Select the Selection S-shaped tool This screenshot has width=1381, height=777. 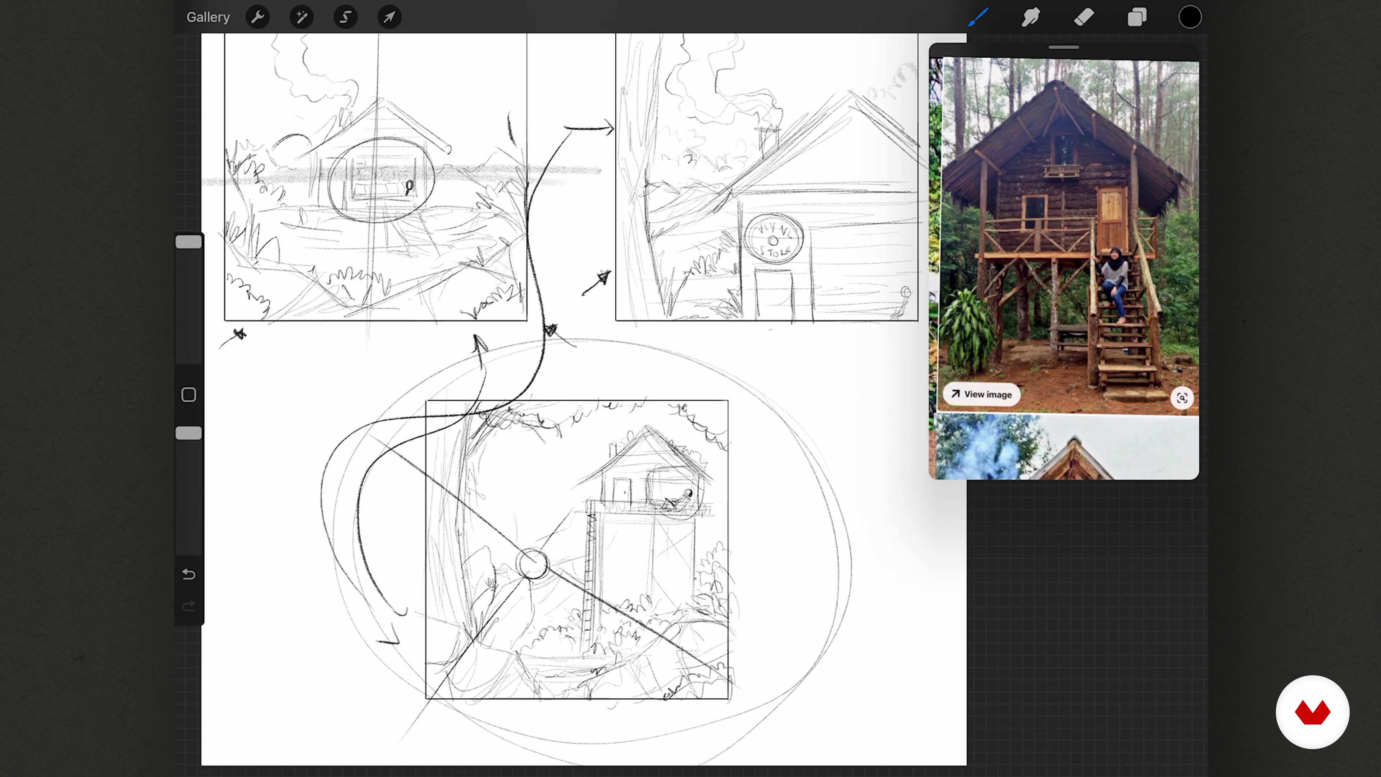[x=346, y=17]
